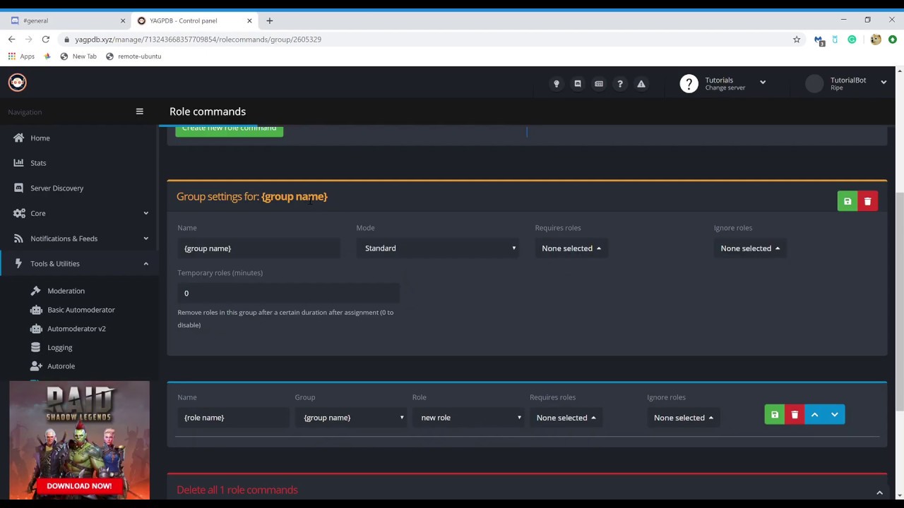Click the group Name input field
The width and height of the screenshot is (904, 508).
259,248
